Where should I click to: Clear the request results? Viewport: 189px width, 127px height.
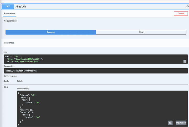(x=141, y=32)
